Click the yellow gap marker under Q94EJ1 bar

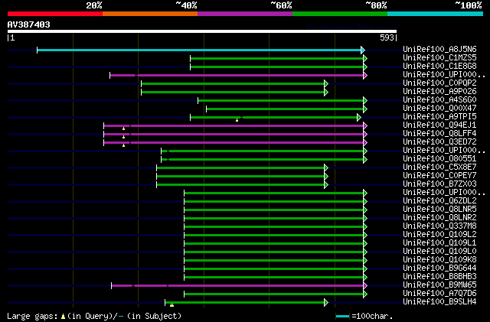124,128
